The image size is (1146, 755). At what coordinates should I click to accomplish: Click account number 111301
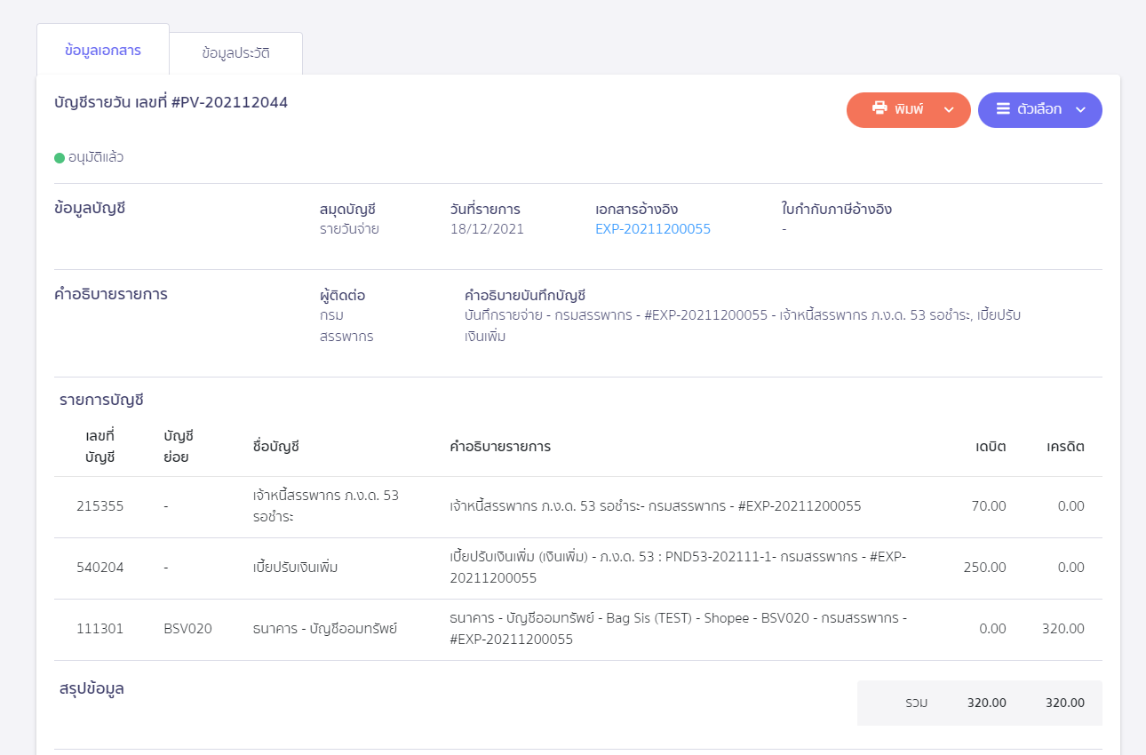point(100,629)
